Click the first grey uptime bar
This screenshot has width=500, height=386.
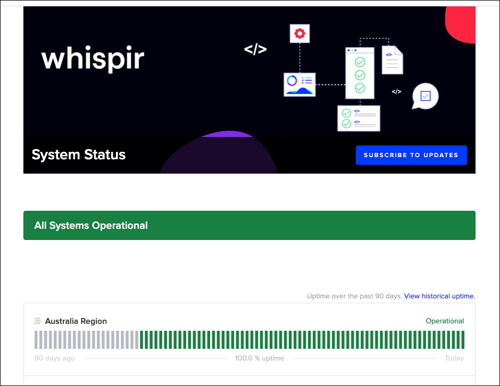[36, 340]
